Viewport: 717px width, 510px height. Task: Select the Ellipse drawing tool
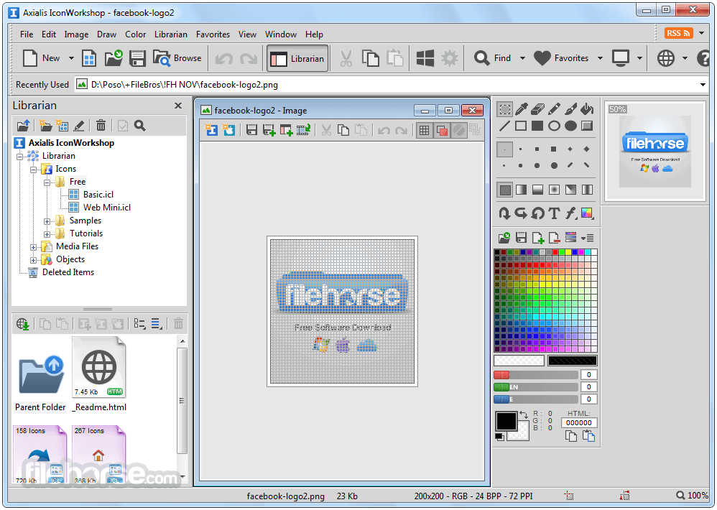tap(555, 126)
